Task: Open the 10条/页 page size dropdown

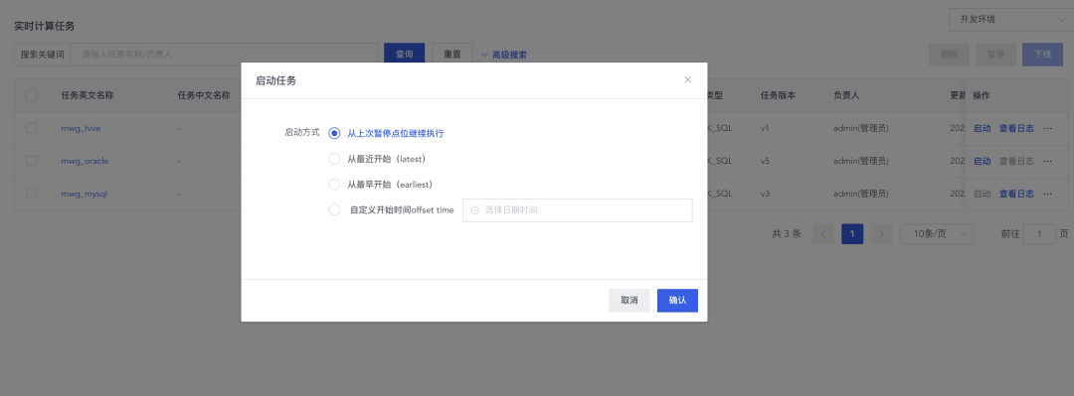Action: click(936, 234)
